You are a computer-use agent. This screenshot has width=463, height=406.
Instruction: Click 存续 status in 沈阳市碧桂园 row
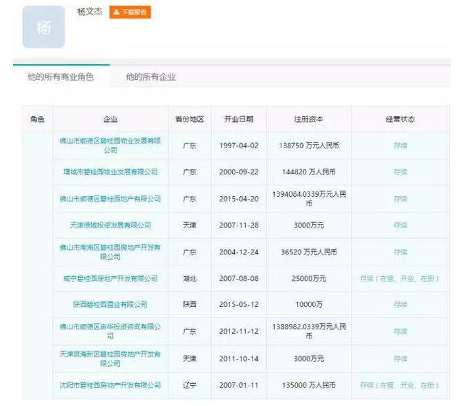pos(399,385)
